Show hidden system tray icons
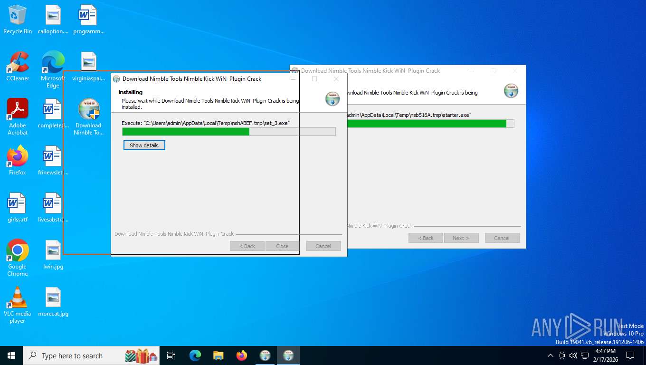This screenshot has width=646, height=365. 551,355
